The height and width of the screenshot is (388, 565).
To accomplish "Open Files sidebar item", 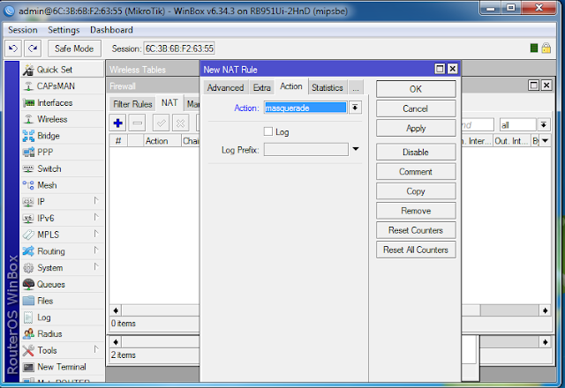I will pyautogui.click(x=62, y=301).
